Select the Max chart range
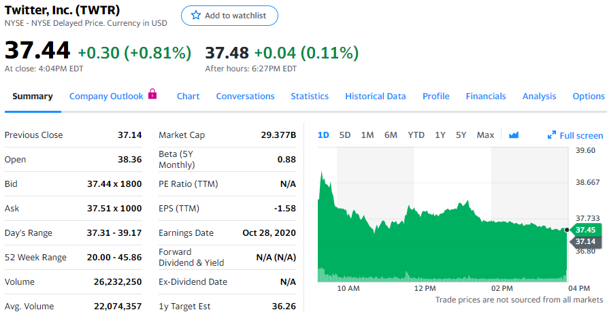 485,135
